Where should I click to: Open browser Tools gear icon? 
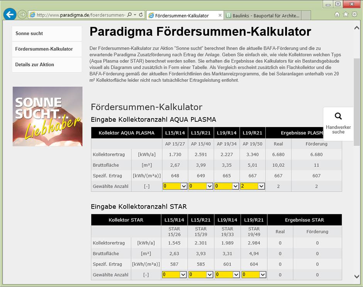tap(355, 14)
